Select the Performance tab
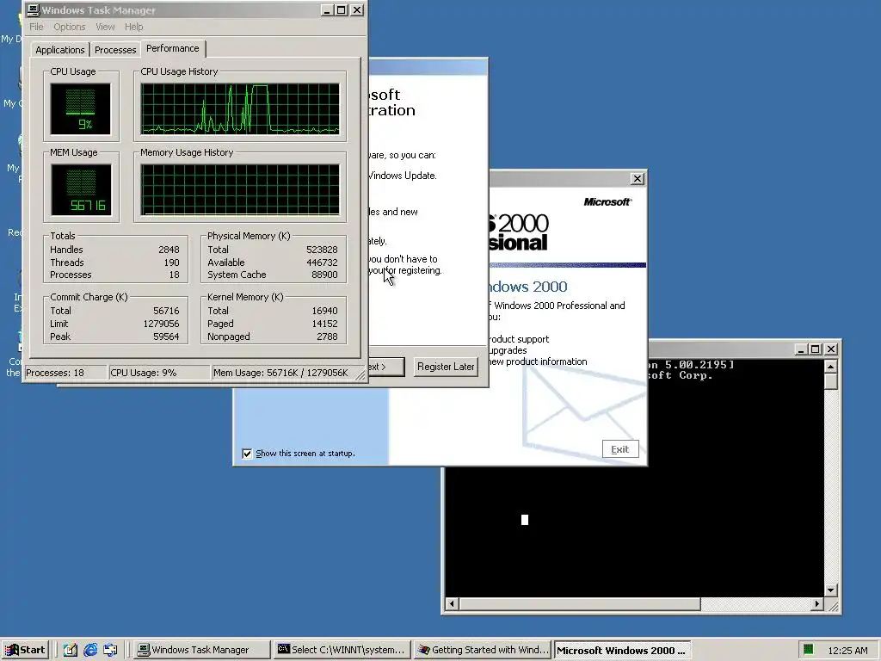881x661 pixels. tap(173, 48)
